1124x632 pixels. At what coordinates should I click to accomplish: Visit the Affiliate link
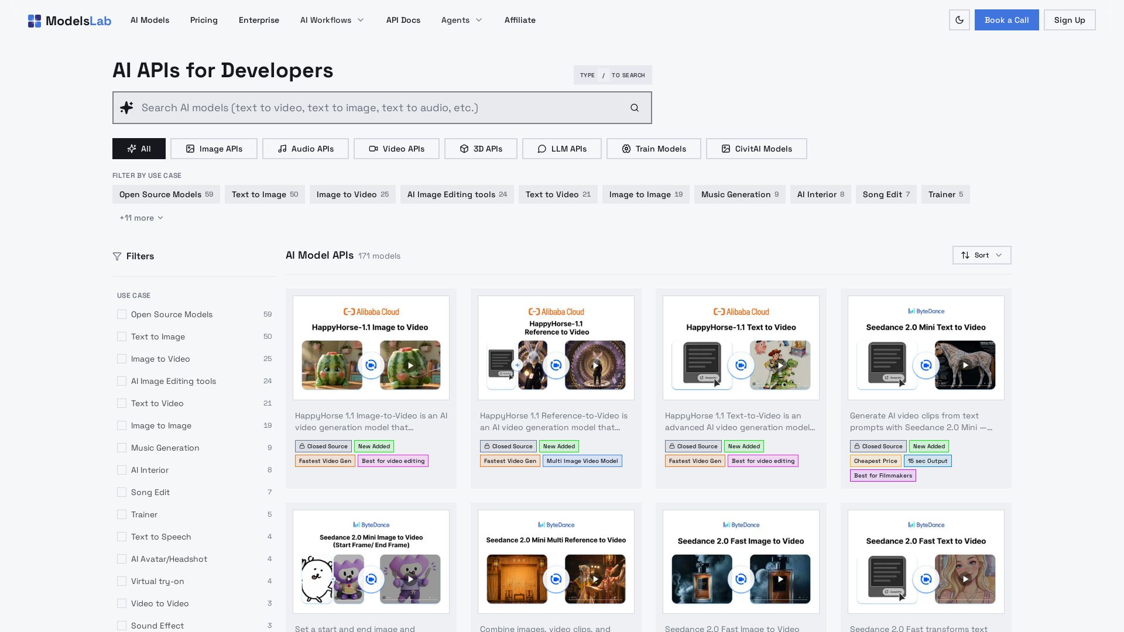[520, 20]
